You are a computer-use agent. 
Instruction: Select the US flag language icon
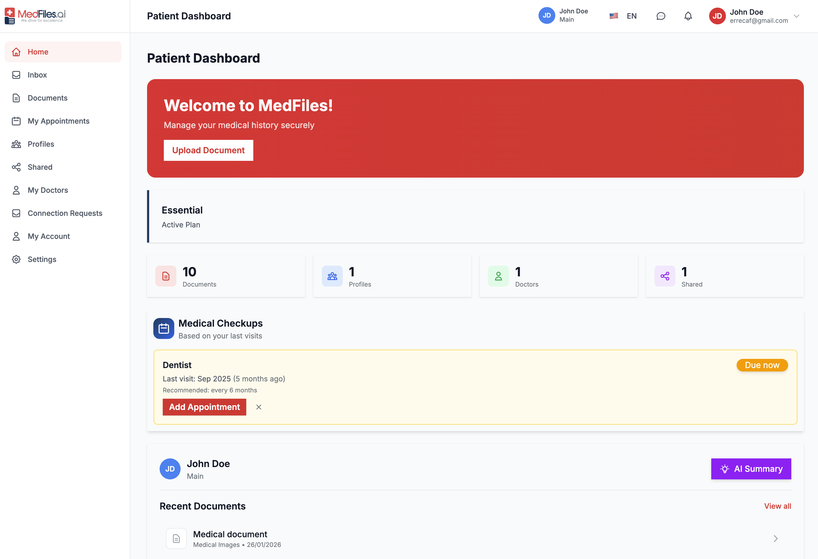click(x=613, y=16)
